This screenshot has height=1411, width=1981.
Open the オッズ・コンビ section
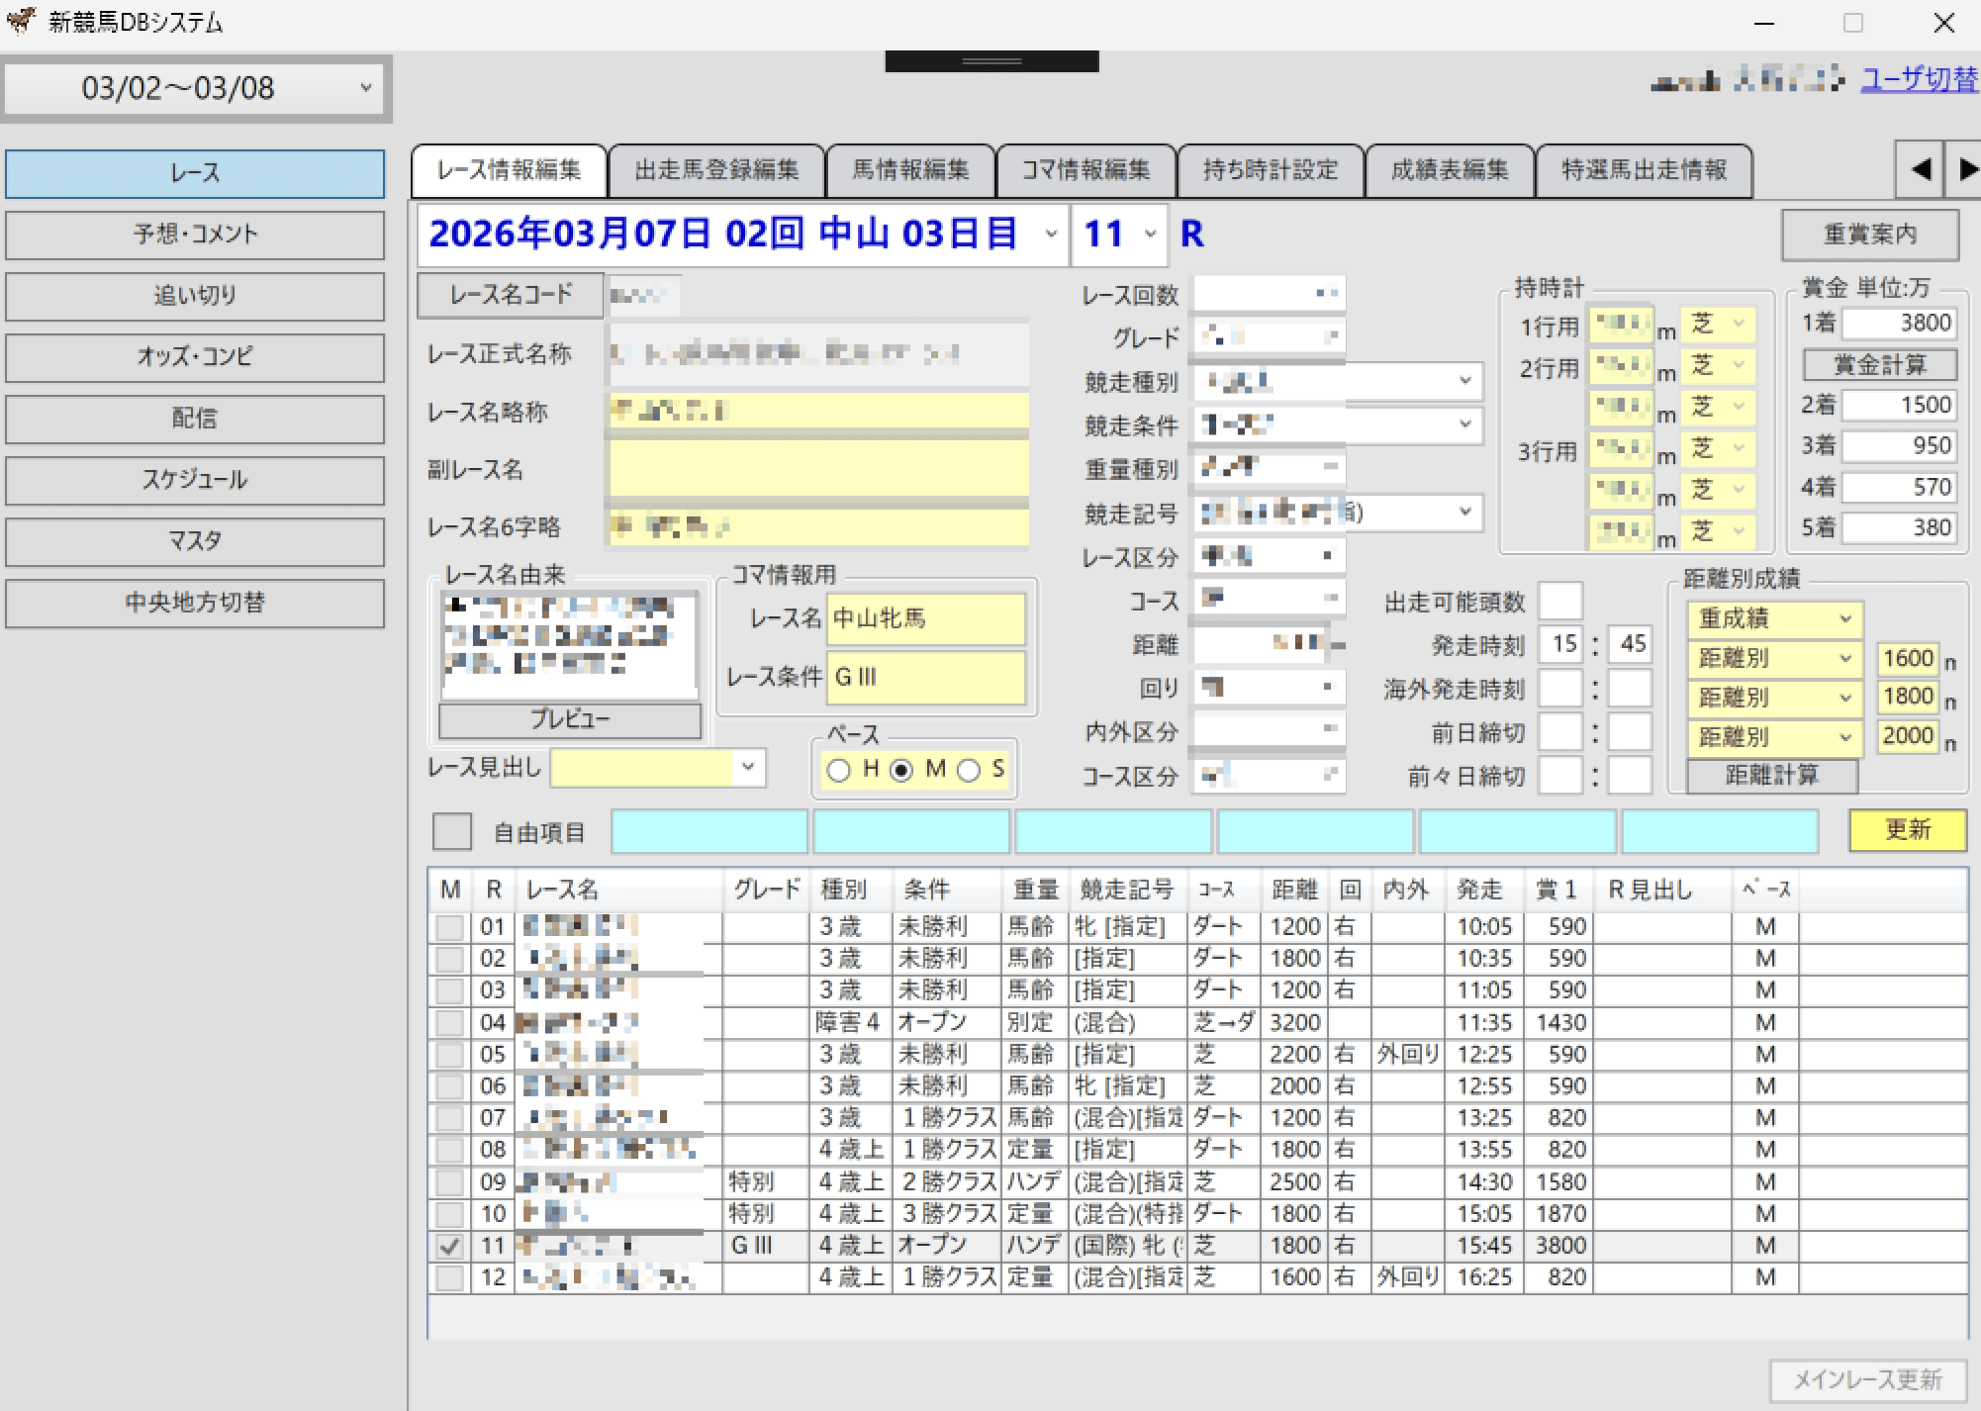tap(195, 357)
